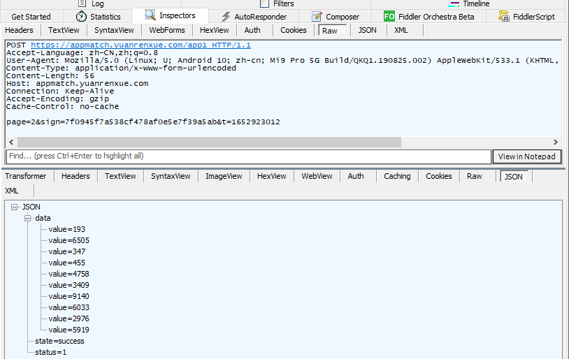Image resolution: width=569 pixels, height=359 pixels.
Task: Open the request SyntaxView tab
Action: (x=114, y=30)
